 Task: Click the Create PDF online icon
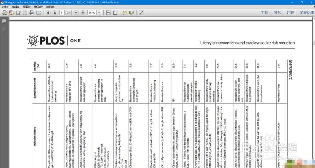11,13
